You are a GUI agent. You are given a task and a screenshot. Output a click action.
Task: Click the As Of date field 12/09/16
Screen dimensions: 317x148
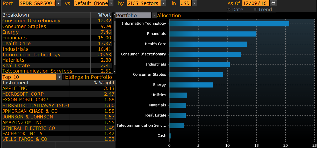(256, 3)
